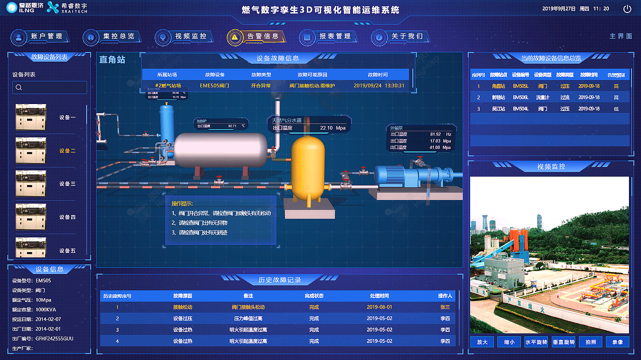
Task: Click the search magnifier in 设备列表
Action: point(19,87)
